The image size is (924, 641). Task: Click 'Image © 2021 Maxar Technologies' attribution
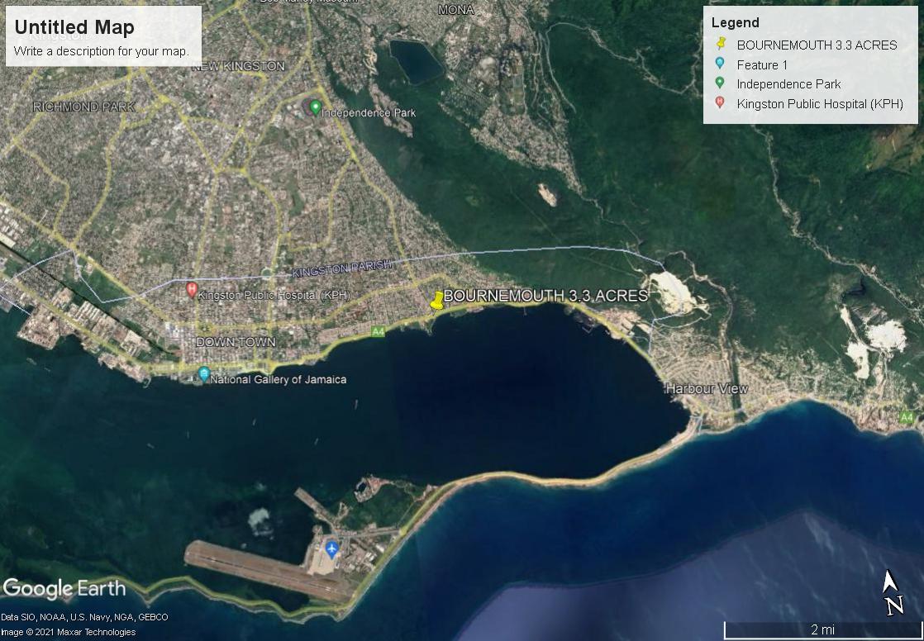coord(69,632)
